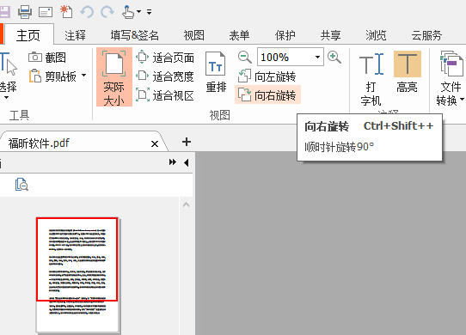Screen dimensions: 466x335
Task: Open a new tab with plus button
Action: [x=187, y=142]
